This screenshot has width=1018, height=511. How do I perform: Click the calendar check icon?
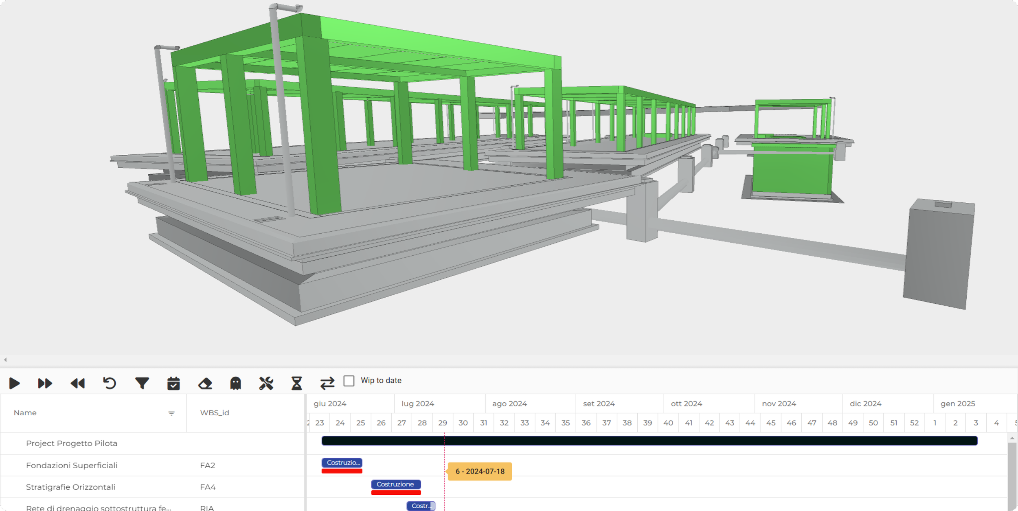pos(173,383)
